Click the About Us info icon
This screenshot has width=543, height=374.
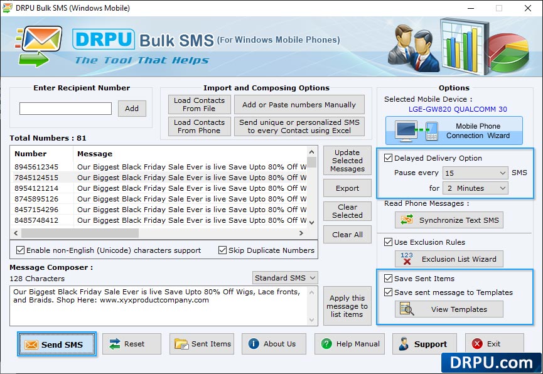[x=254, y=343]
